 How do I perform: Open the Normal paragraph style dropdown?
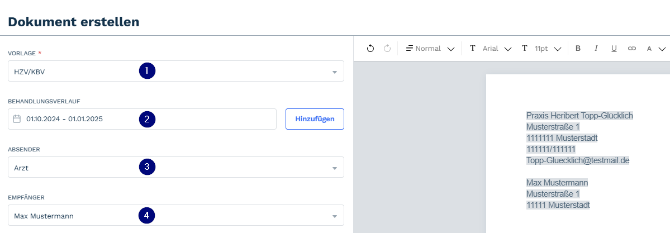pyautogui.click(x=429, y=49)
